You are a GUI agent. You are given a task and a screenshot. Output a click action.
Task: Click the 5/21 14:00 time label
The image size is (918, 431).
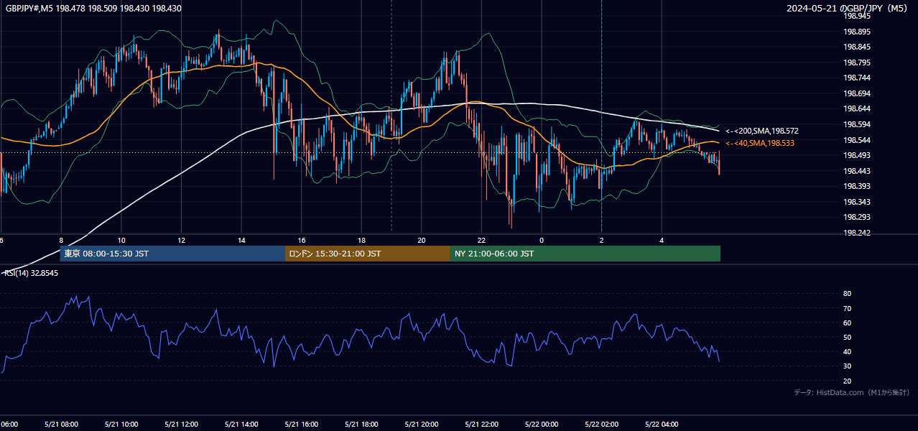241,425
